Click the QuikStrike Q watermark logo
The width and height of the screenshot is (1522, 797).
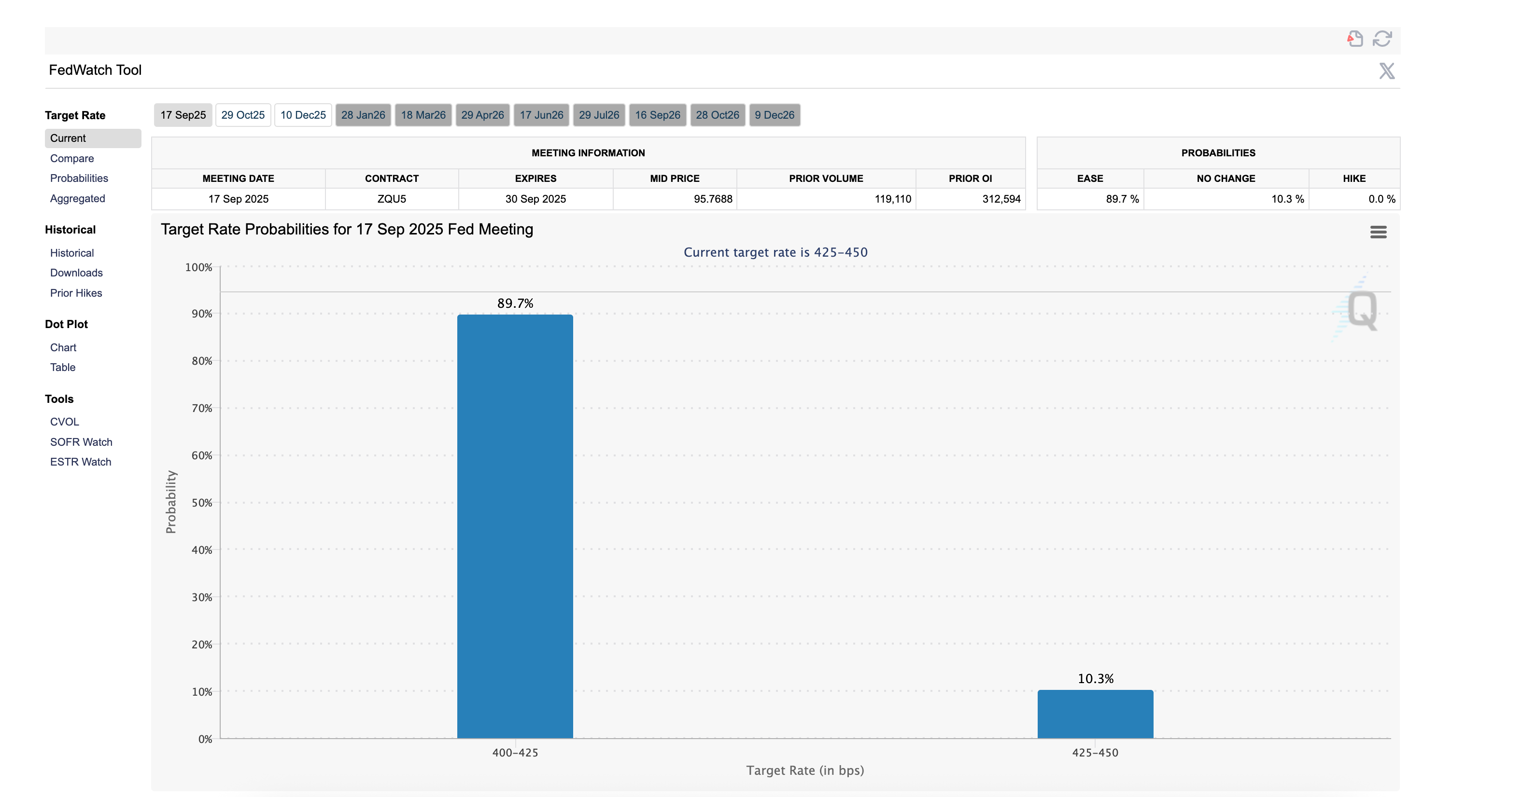tap(1361, 309)
